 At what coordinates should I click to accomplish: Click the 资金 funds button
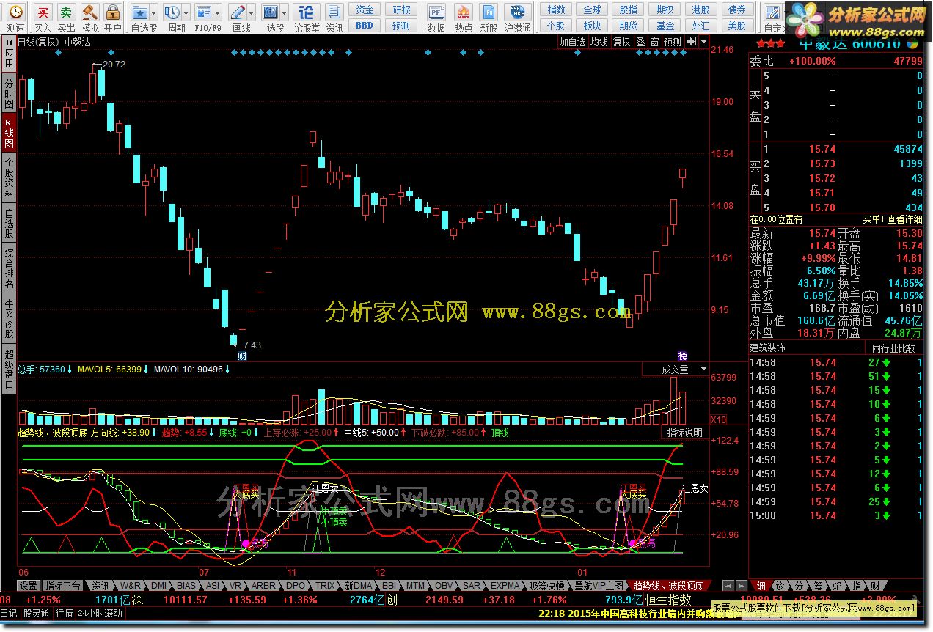[x=365, y=10]
